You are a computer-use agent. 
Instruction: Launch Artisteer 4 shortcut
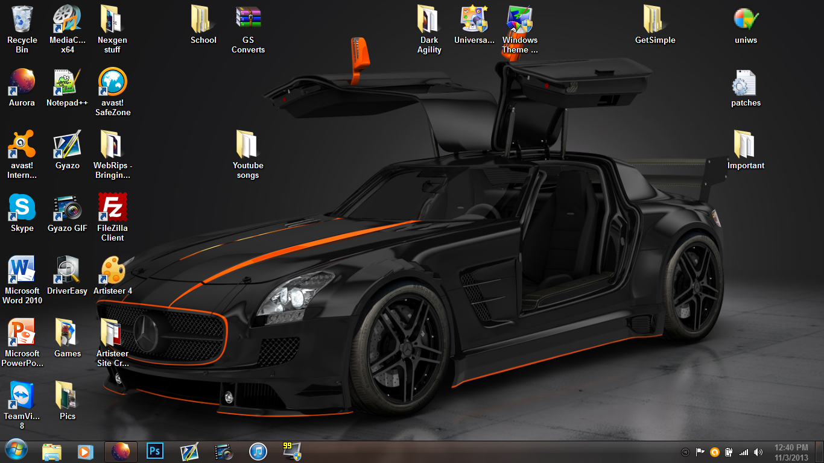pyautogui.click(x=112, y=275)
